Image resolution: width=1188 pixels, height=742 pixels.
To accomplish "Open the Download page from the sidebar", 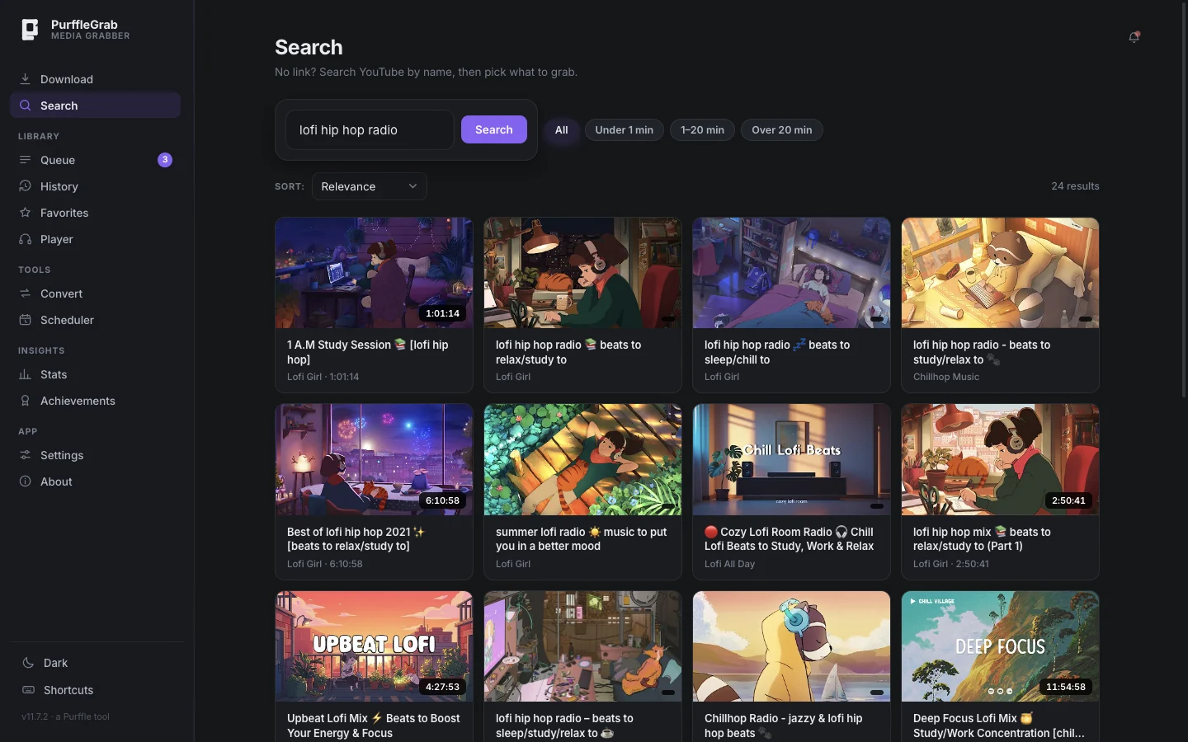I will pyautogui.click(x=95, y=79).
